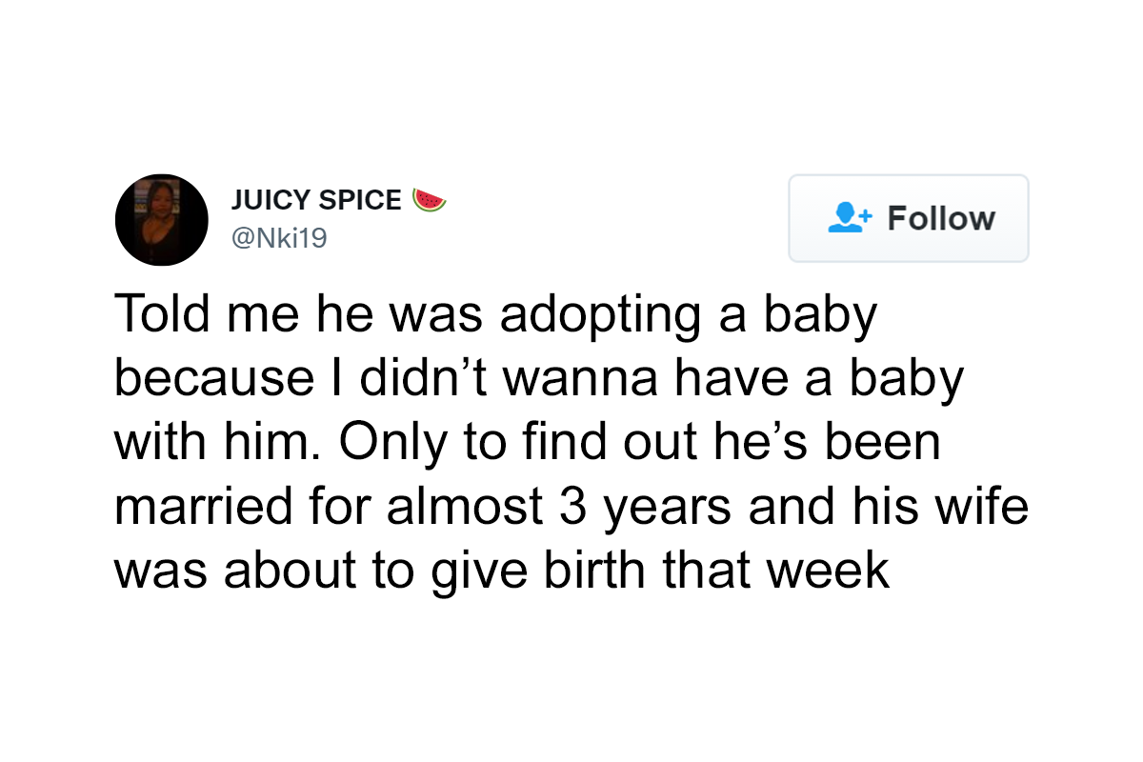Click the display name JUICY SPICE
The image size is (1143, 762).
pyautogui.click(x=317, y=200)
